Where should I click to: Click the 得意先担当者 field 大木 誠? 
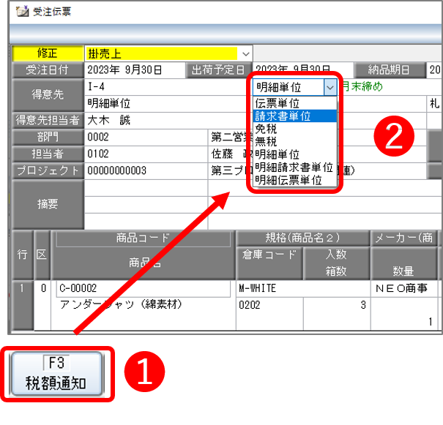tap(168, 121)
